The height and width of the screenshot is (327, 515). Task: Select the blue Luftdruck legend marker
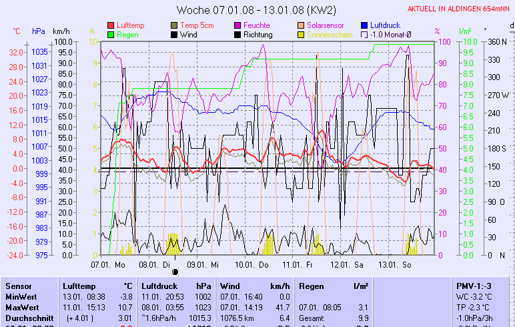pyautogui.click(x=364, y=25)
